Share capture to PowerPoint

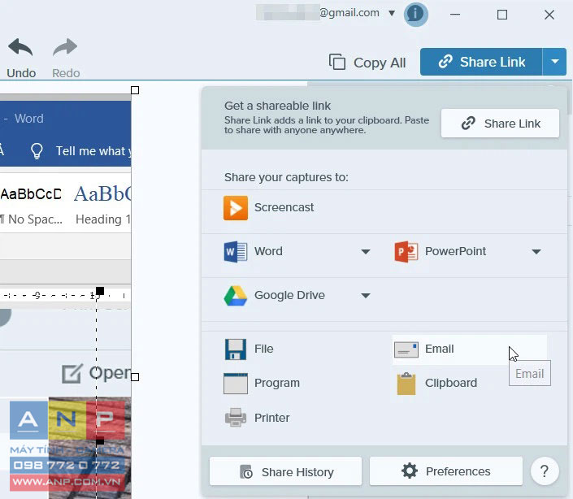click(x=455, y=251)
